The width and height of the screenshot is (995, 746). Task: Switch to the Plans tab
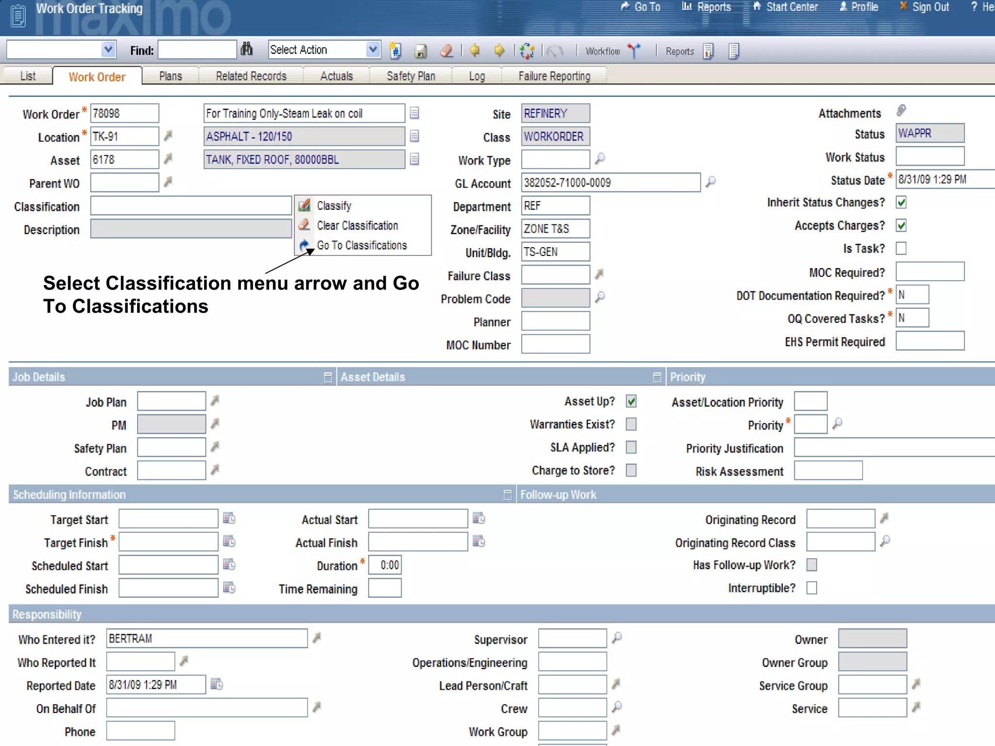[x=171, y=76]
